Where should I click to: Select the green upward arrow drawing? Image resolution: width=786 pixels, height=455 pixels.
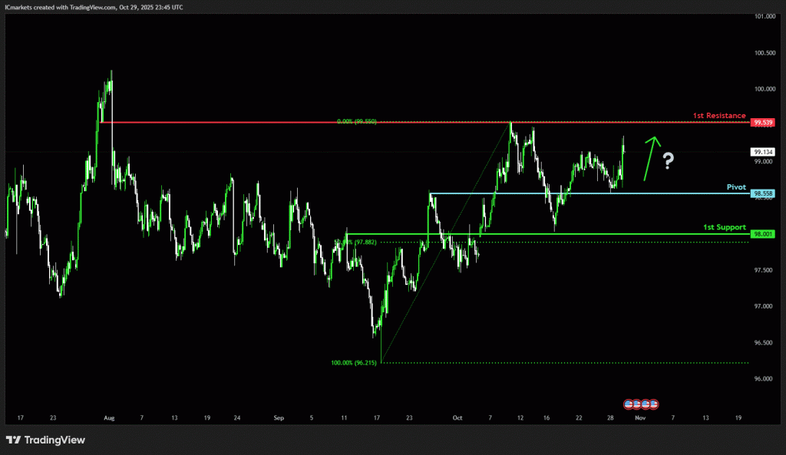651,158
